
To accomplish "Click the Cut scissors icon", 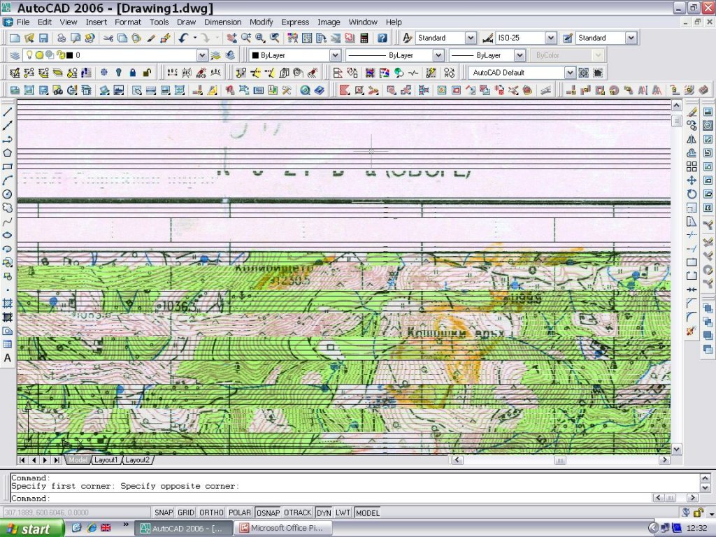I will (108, 38).
